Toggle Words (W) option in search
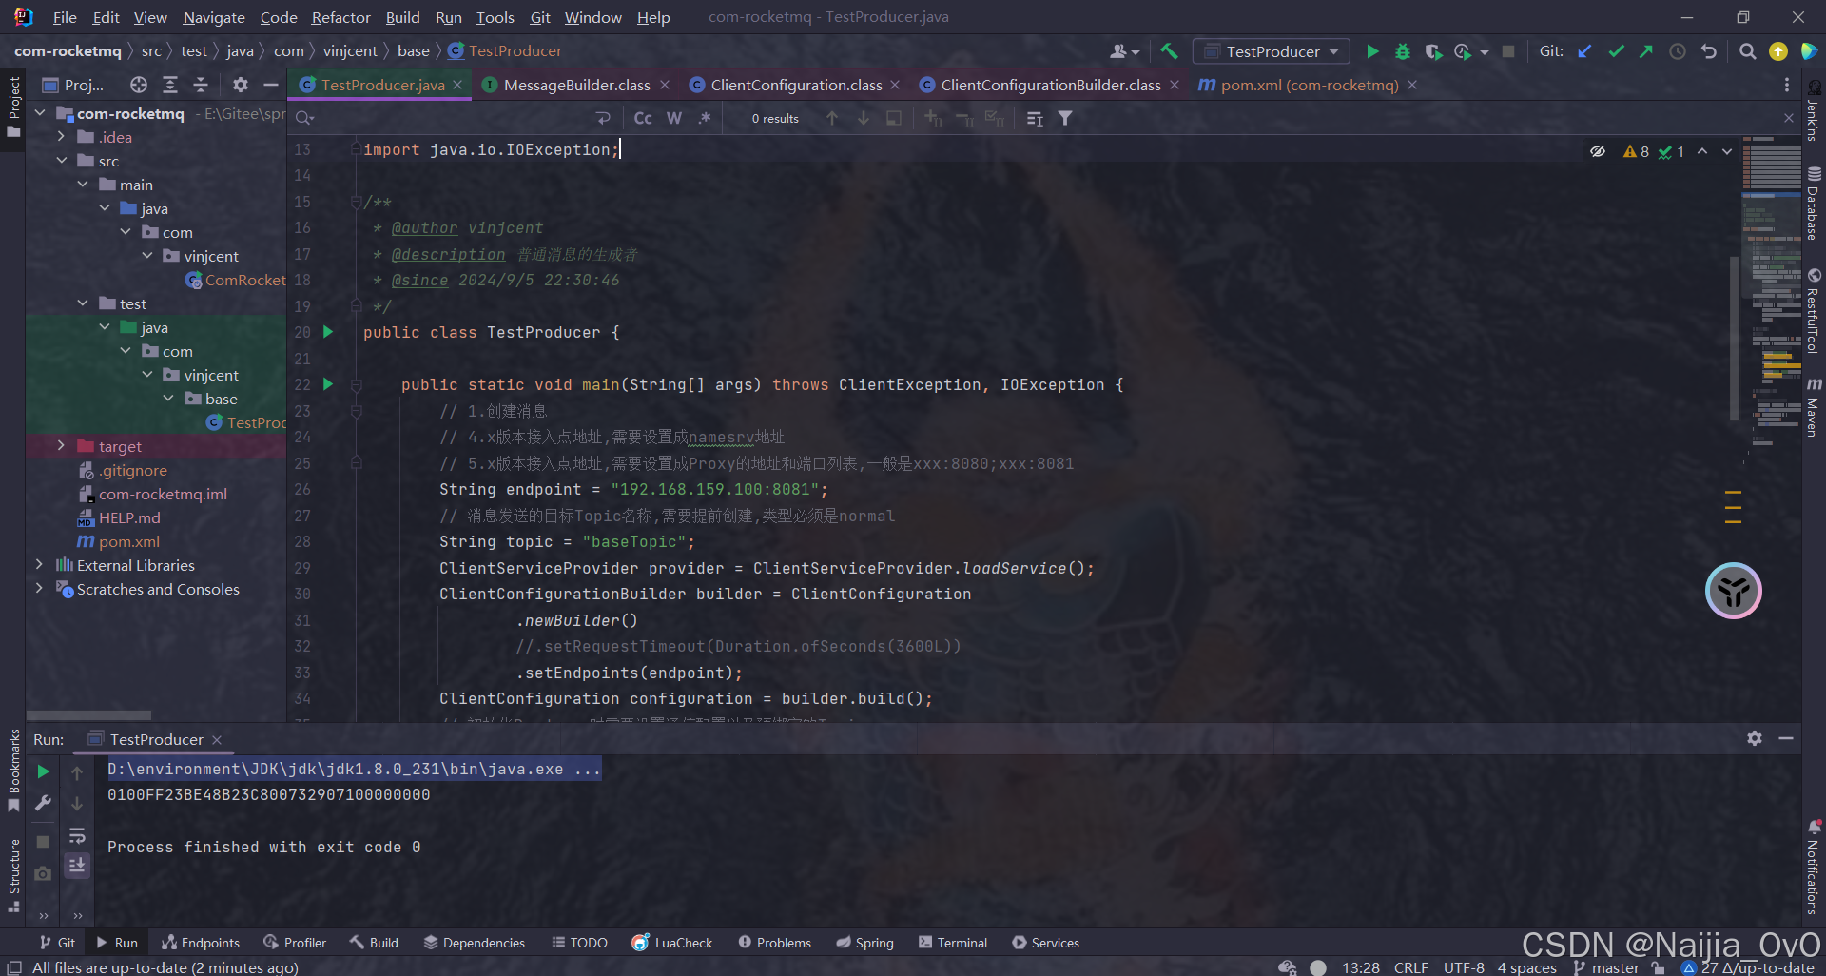 (x=674, y=118)
